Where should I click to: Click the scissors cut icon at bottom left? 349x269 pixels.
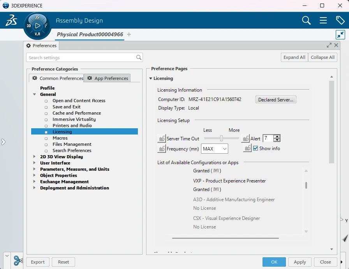[18, 260]
